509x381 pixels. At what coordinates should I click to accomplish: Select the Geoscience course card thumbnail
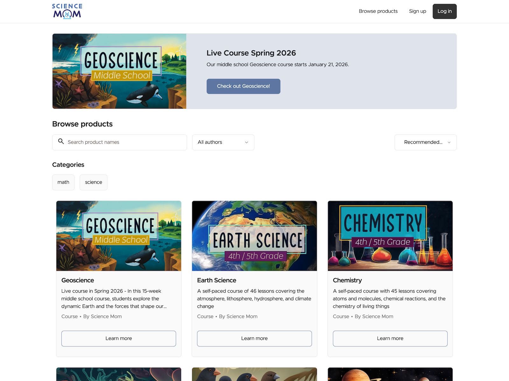click(119, 236)
